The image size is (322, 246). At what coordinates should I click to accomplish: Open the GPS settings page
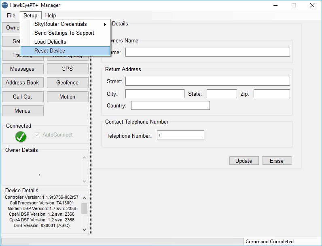(68, 69)
